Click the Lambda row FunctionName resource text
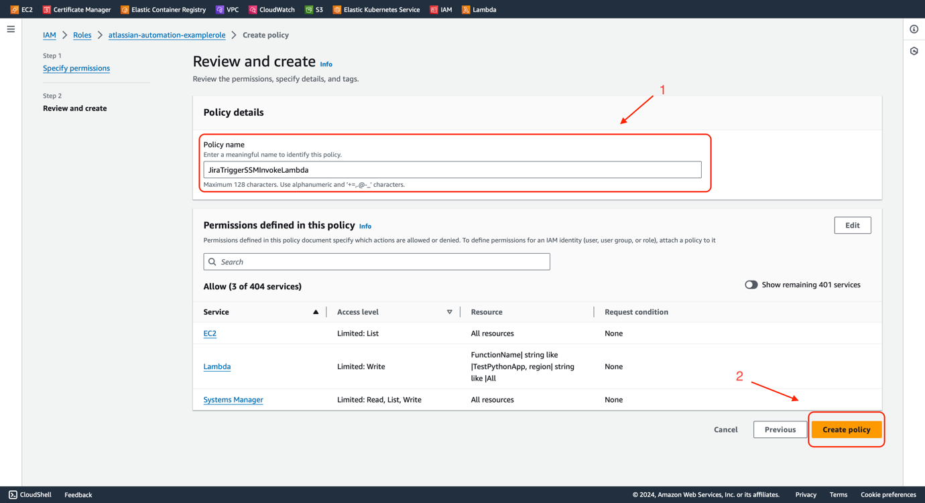Screen dimensions: 925x503 pos(523,366)
